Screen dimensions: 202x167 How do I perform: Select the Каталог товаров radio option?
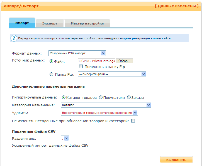(64, 97)
